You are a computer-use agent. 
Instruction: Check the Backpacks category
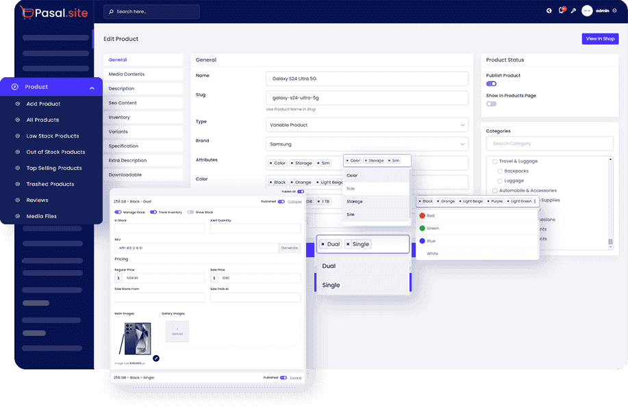coord(500,171)
